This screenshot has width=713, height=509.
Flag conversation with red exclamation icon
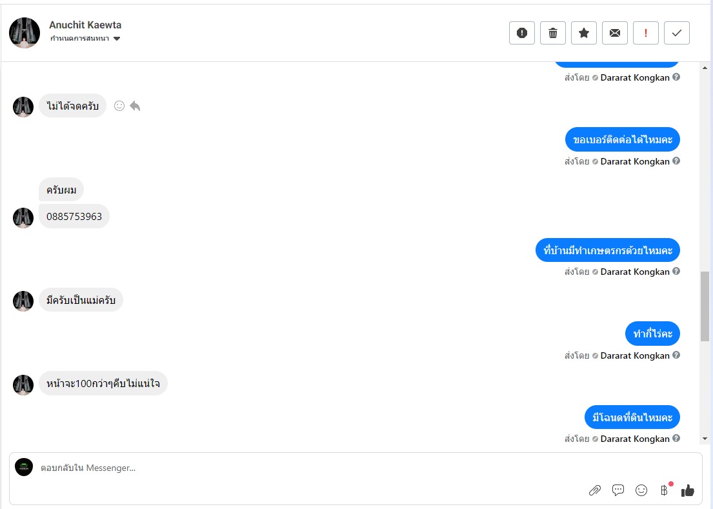click(646, 33)
